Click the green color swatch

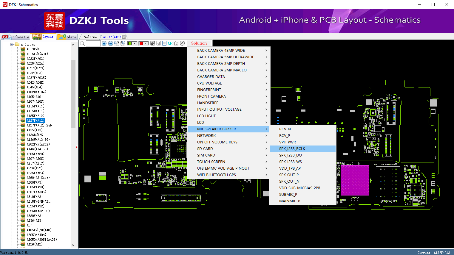[130, 43]
